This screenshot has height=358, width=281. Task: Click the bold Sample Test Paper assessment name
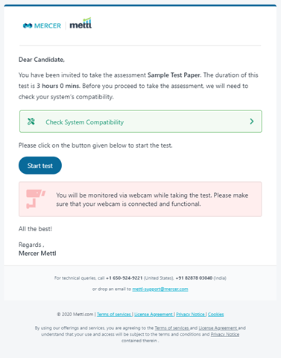pyautogui.click(x=174, y=75)
